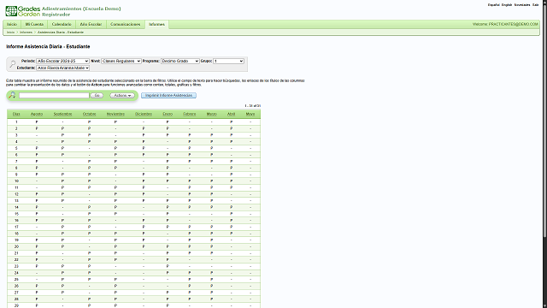Open the Año Escolar tab
Viewport: 547px width, 308px height.
(91, 24)
